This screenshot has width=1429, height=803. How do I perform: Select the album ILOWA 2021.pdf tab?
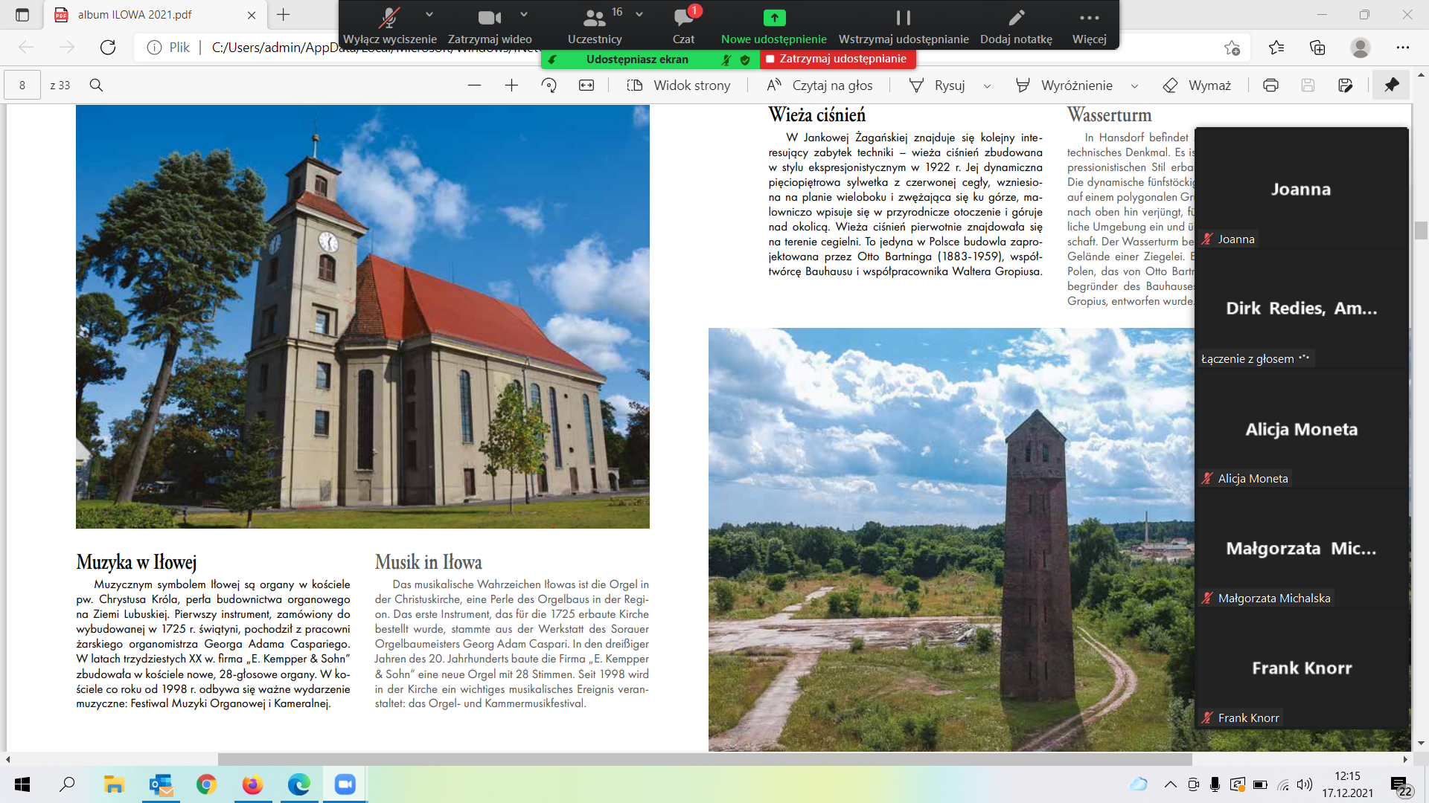click(135, 15)
